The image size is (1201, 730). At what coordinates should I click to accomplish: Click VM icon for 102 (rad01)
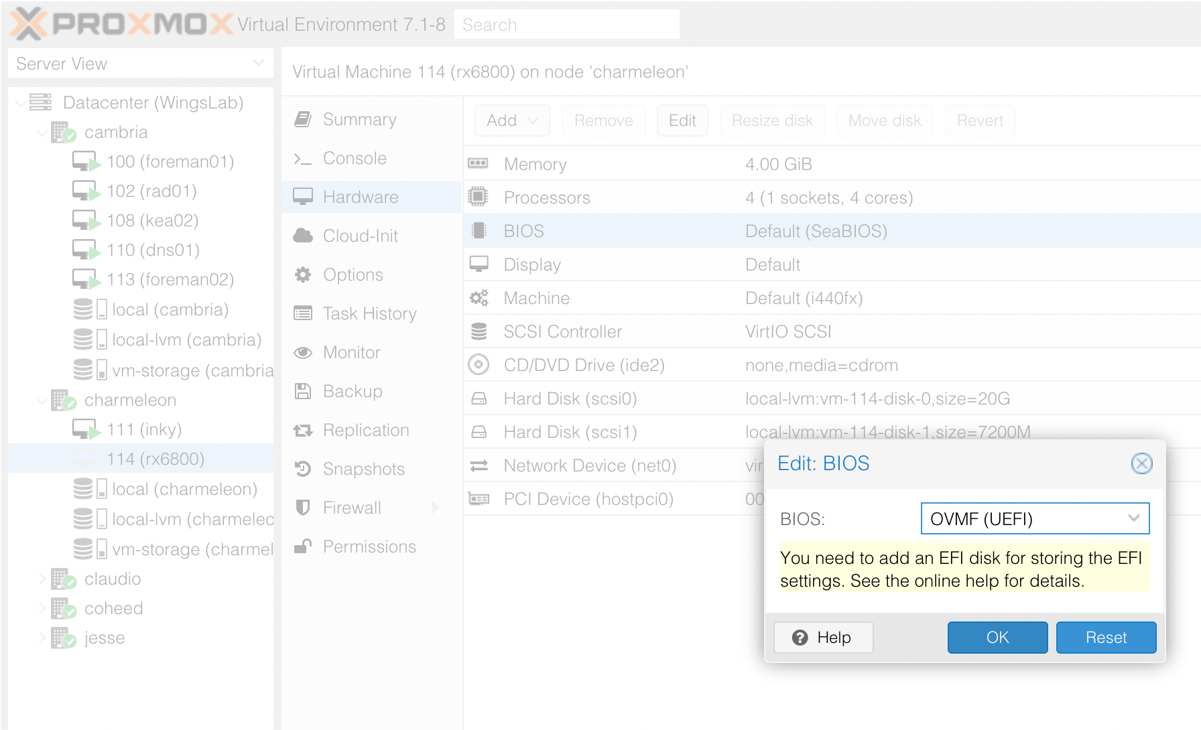86,191
